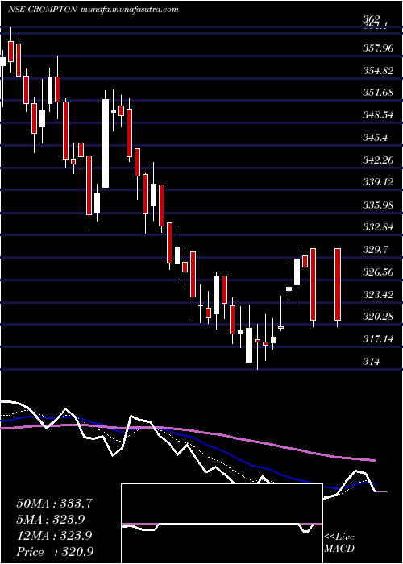Click the 329.7 price axis label
The height and width of the screenshot is (564, 403).
pos(376,250)
